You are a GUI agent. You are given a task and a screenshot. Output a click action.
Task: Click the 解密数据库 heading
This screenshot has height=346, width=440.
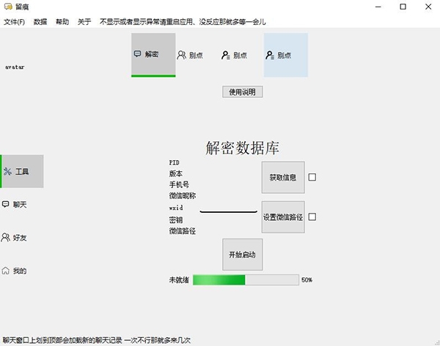[243, 148]
